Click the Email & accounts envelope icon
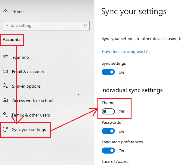Screen dimensions: 181x165 coord(5,72)
